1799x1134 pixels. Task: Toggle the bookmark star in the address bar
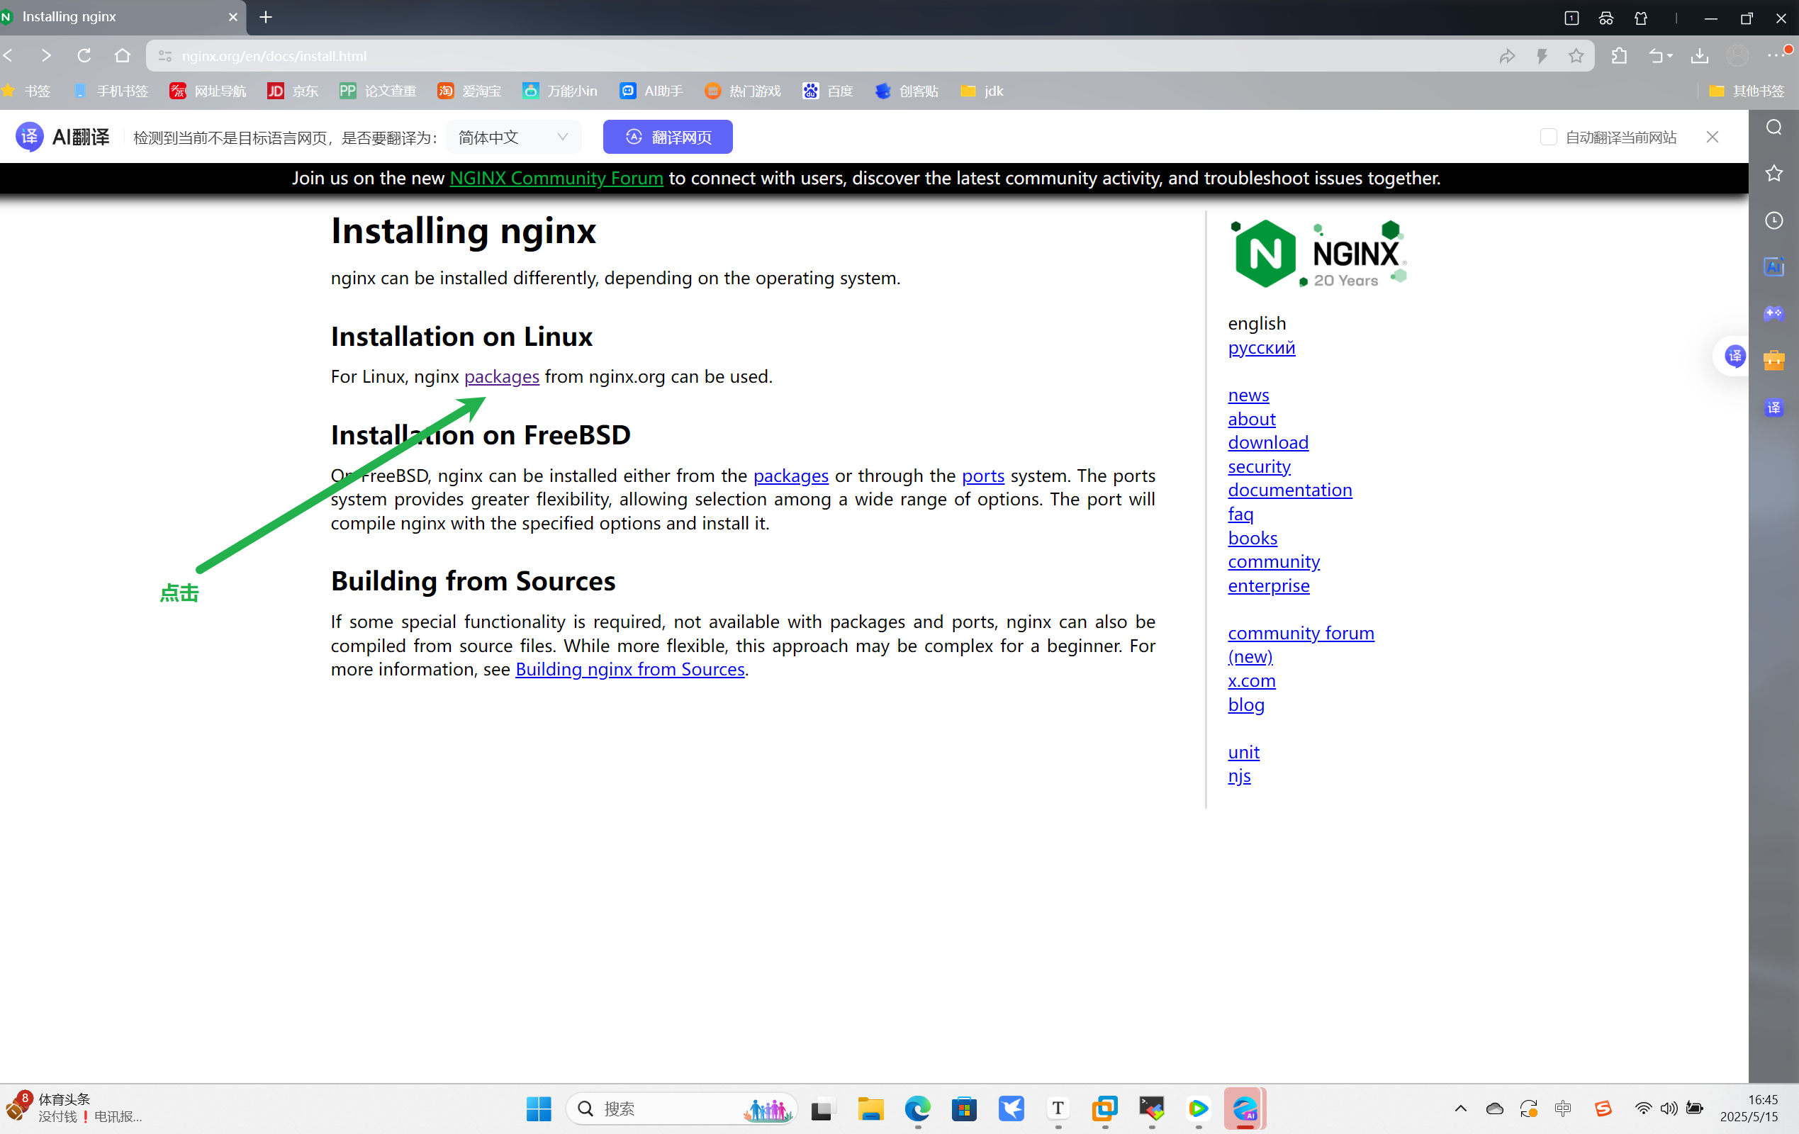1576,55
